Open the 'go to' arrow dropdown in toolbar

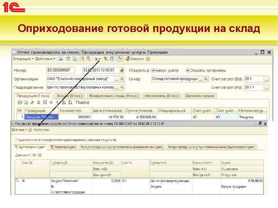(x=97, y=59)
